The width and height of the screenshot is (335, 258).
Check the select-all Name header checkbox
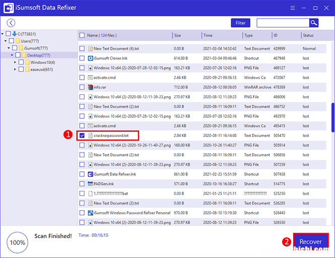[x=82, y=35]
